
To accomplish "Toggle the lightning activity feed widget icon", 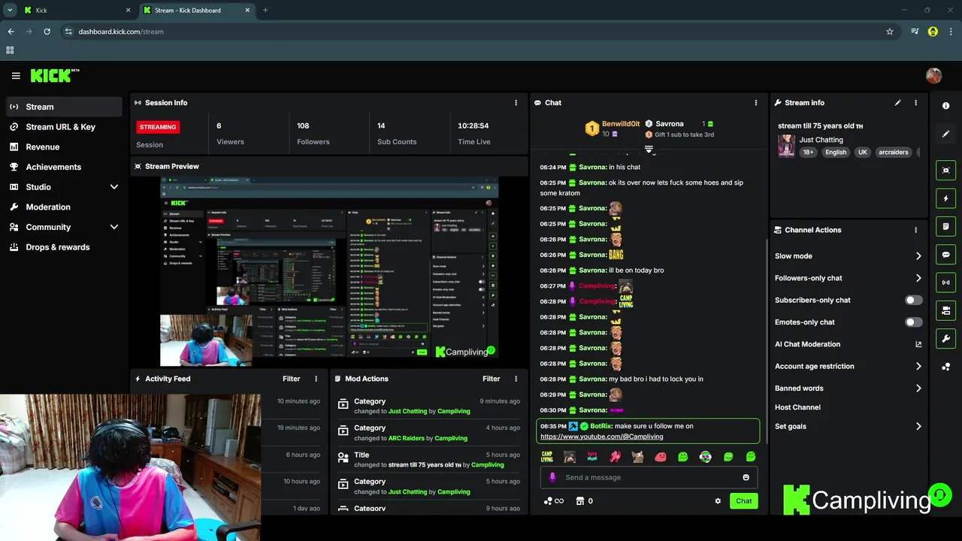I will coord(945,198).
